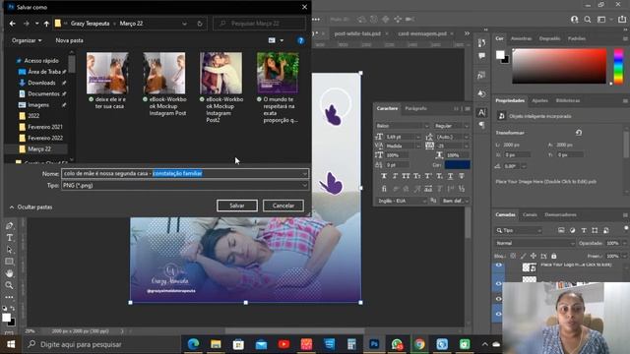The image size is (630, 354).
Task: Open Downloads in the quick access list
Action: pos(41,83)
